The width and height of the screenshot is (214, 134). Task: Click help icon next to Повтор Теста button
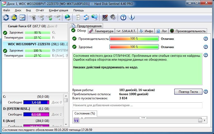tap(206, 92)
